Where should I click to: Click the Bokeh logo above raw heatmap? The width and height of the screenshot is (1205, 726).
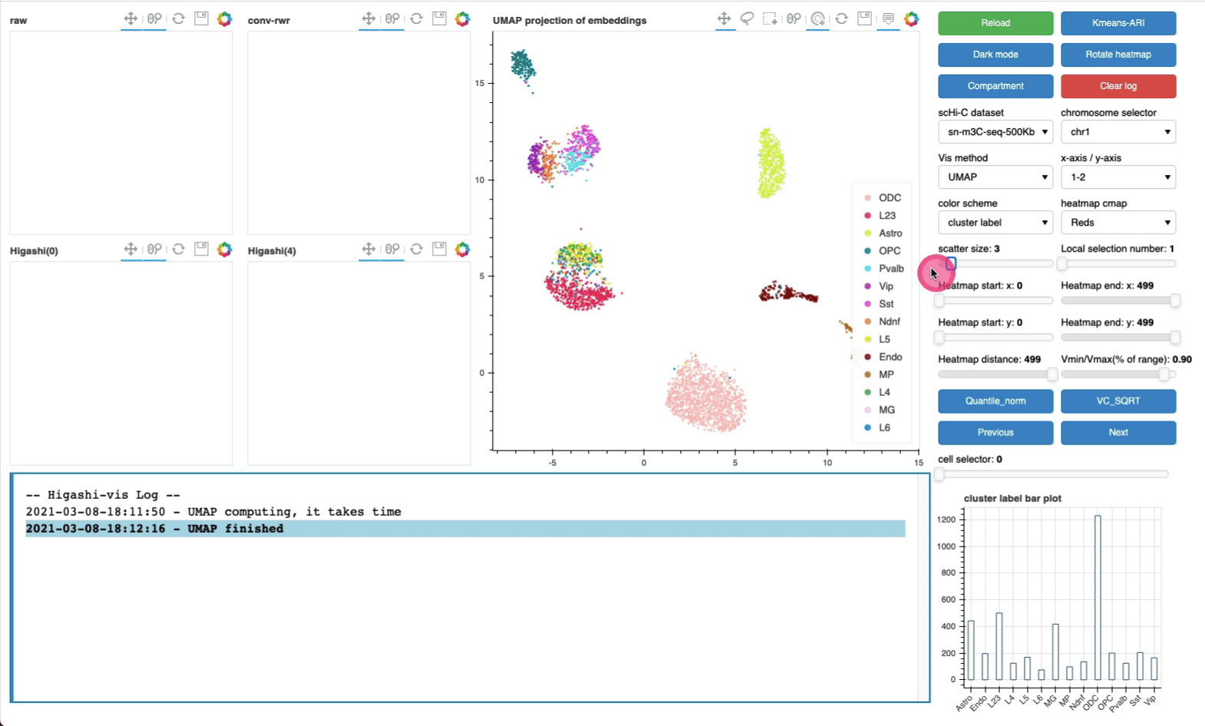point(224,18)
